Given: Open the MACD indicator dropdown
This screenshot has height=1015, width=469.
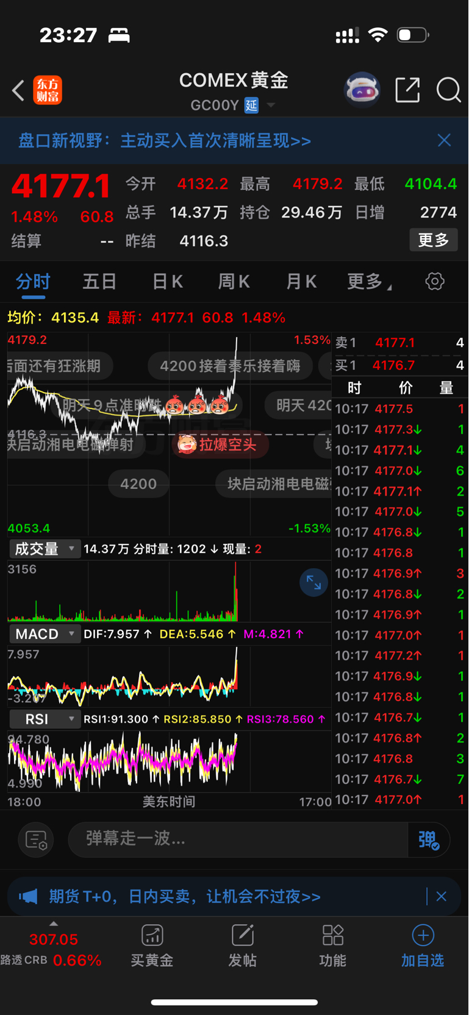Looking at the screenshot, I should point(45,634).
